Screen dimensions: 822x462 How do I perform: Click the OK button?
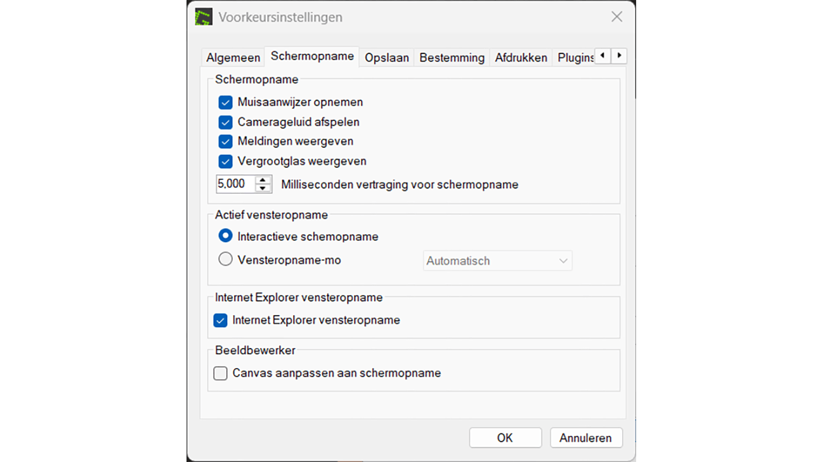pyautogui.click(x=505, y=438)
